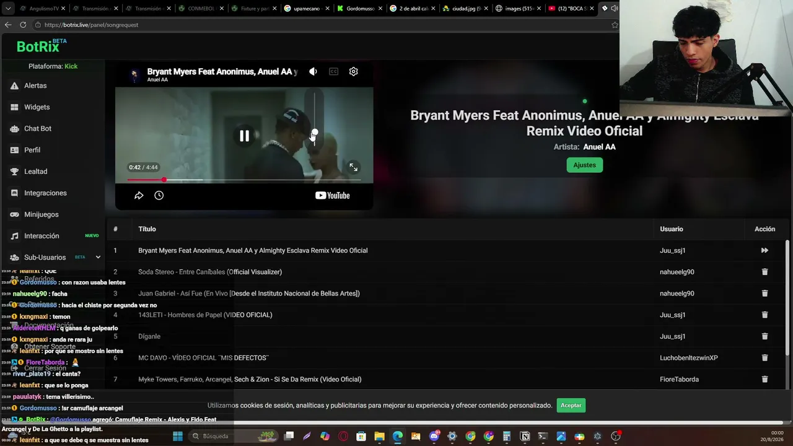Open the Calculator from the taskbar
Screen dimensions: 793x446
507,436
